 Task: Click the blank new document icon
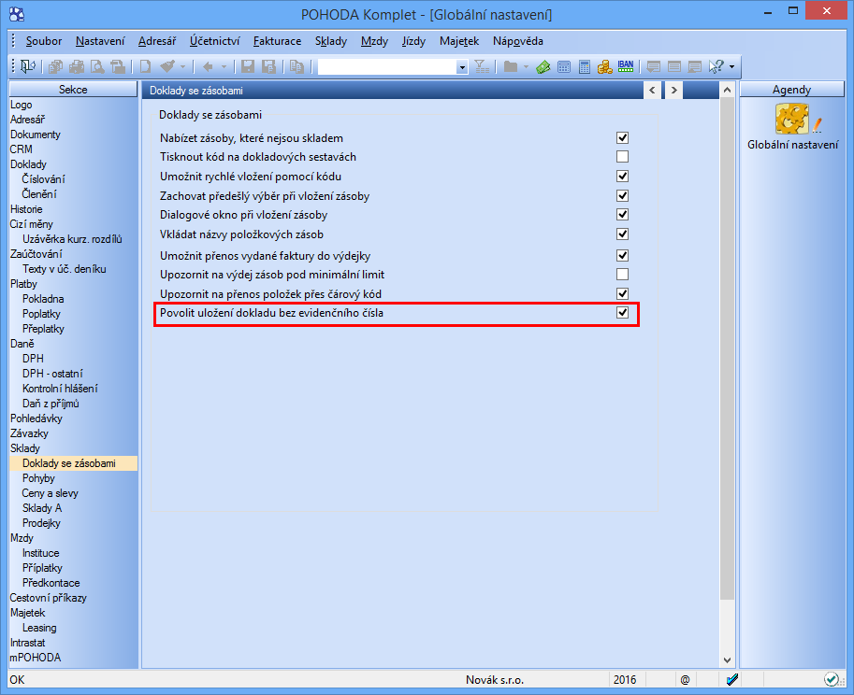145,67
